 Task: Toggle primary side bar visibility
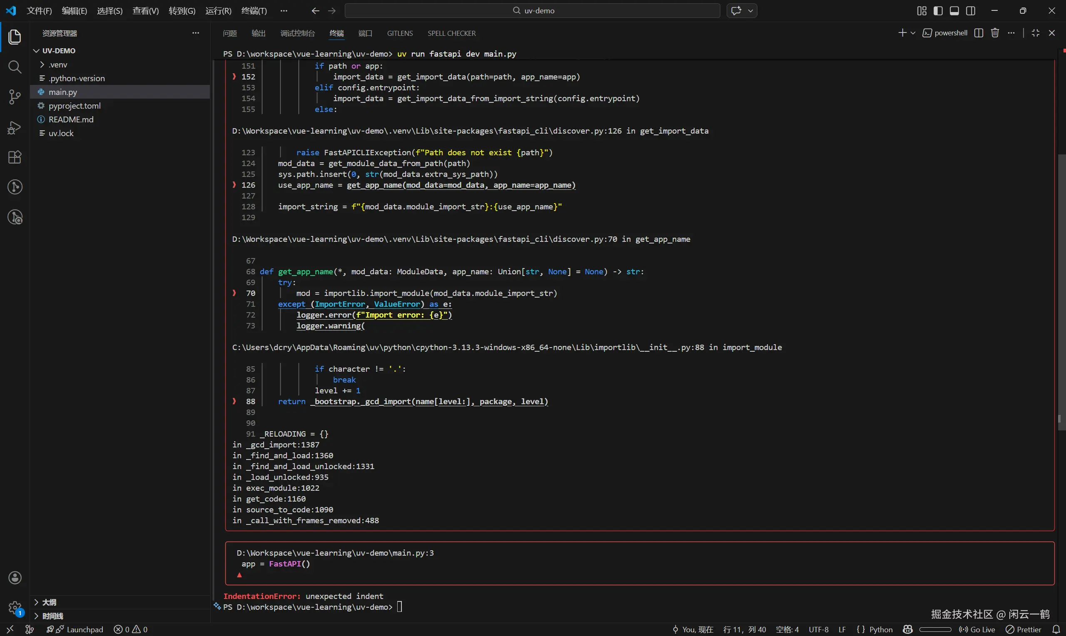coord(938,11)
